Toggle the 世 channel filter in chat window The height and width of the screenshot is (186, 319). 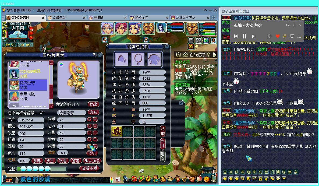pyautogui.click(x=266, y=172)
